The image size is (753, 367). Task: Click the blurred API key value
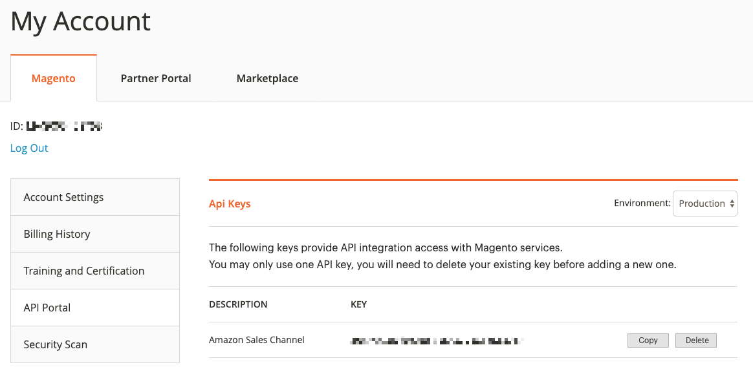(436, 341)
